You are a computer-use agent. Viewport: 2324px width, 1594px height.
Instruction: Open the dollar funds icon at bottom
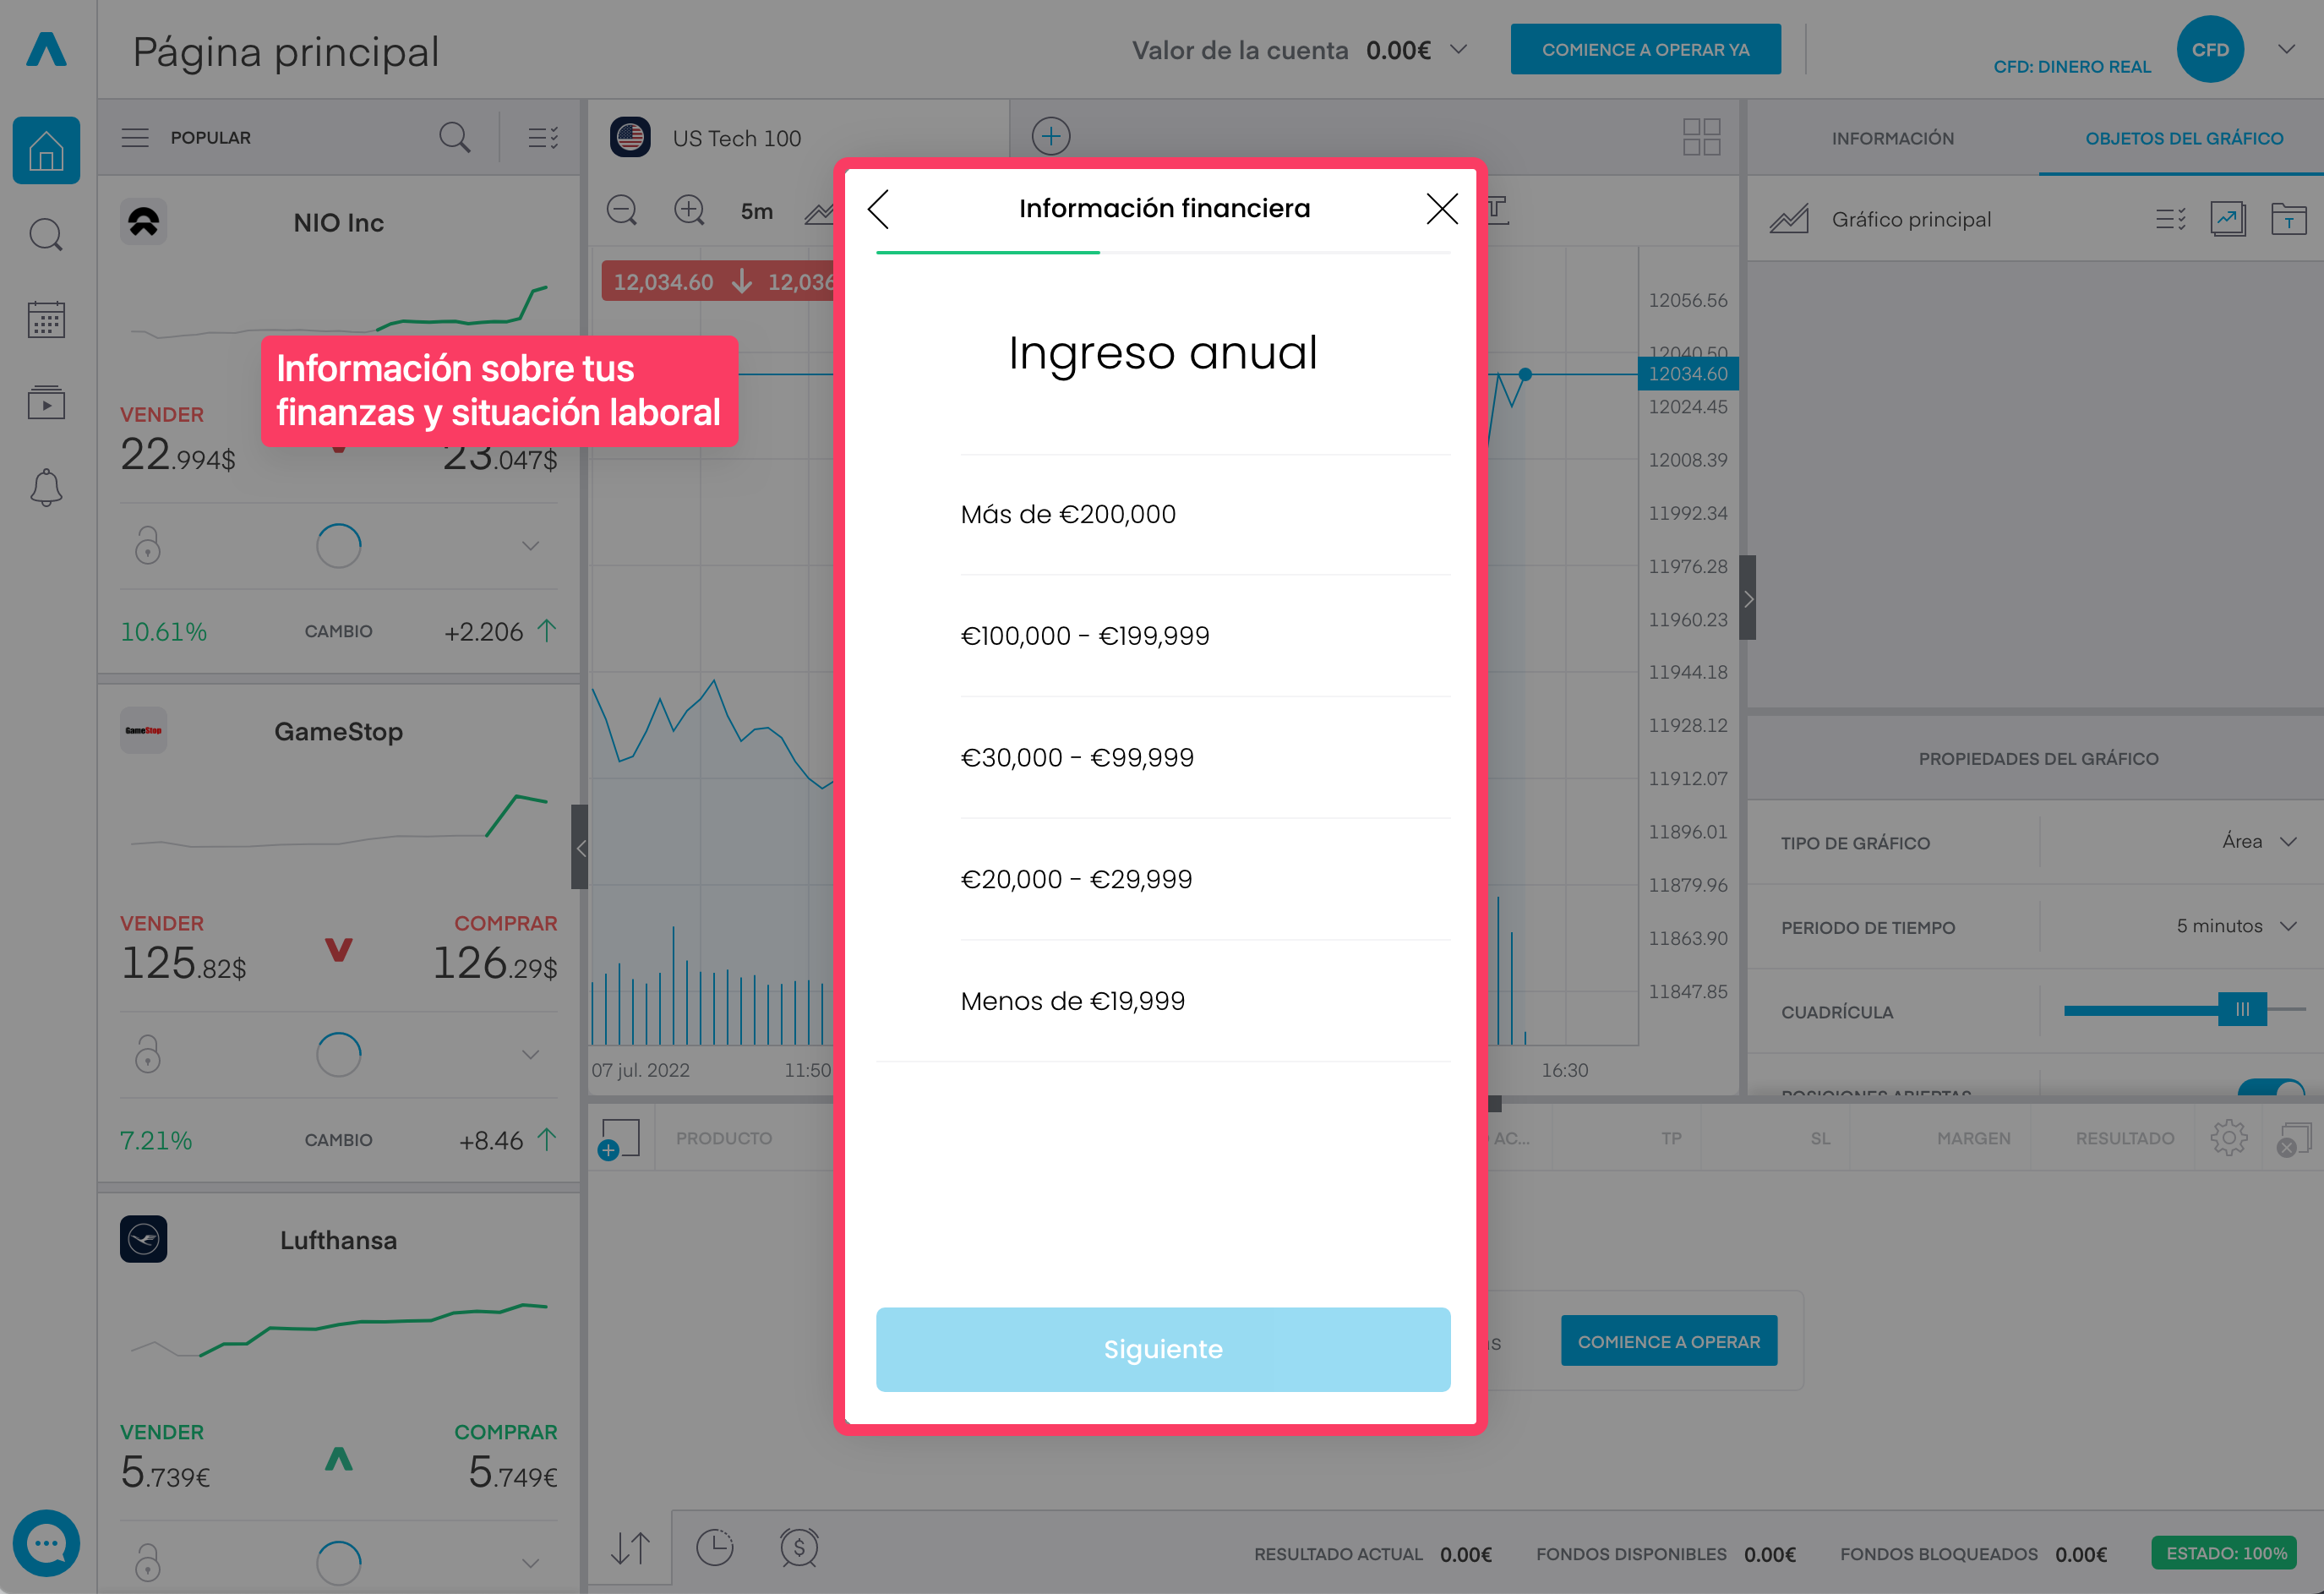(x=799, y=1548)
